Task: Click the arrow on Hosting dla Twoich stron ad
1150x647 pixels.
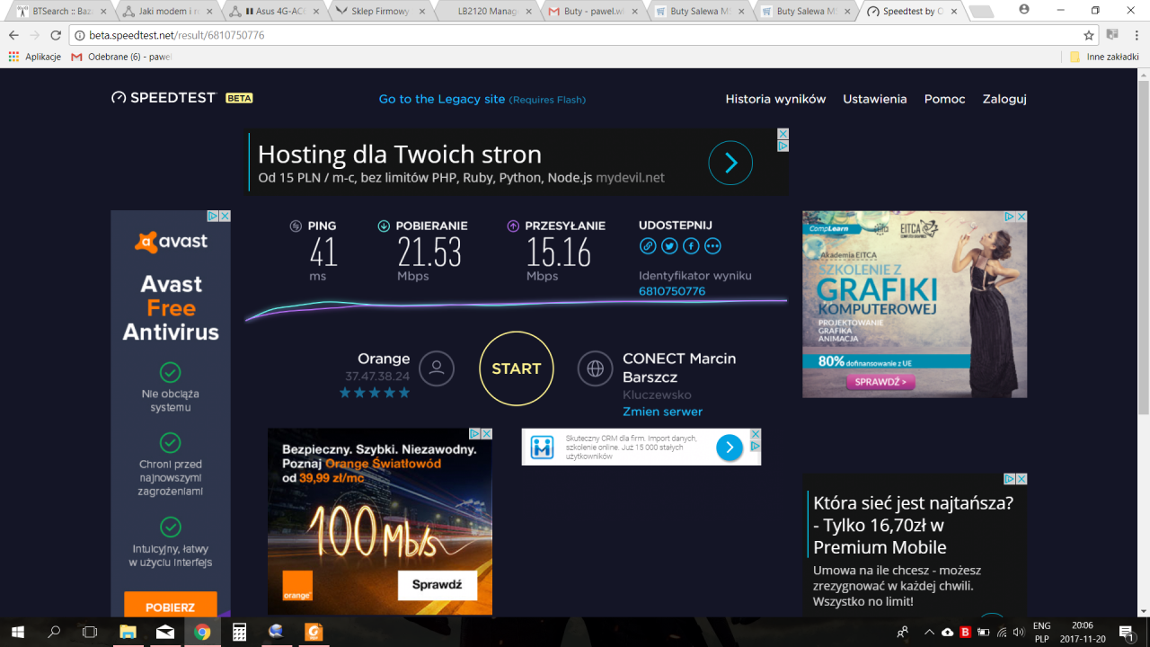Action: pyautogui.click(x=730, y=163)
